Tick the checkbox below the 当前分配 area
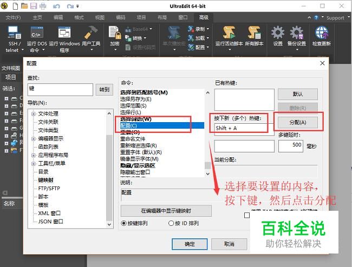 [x=247, y=216]
